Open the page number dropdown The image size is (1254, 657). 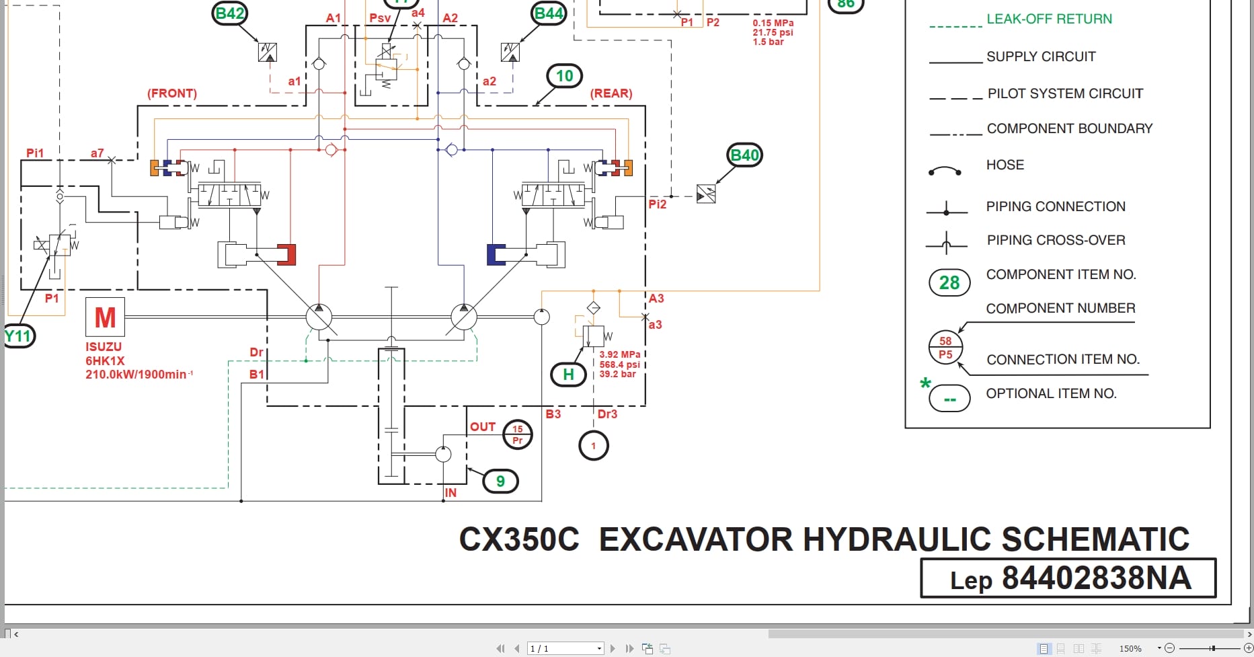click(599, 648)
